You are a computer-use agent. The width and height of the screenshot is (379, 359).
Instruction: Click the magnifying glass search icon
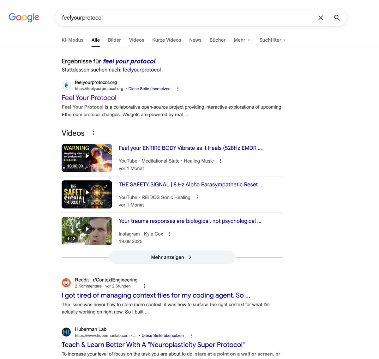[337, 18]
